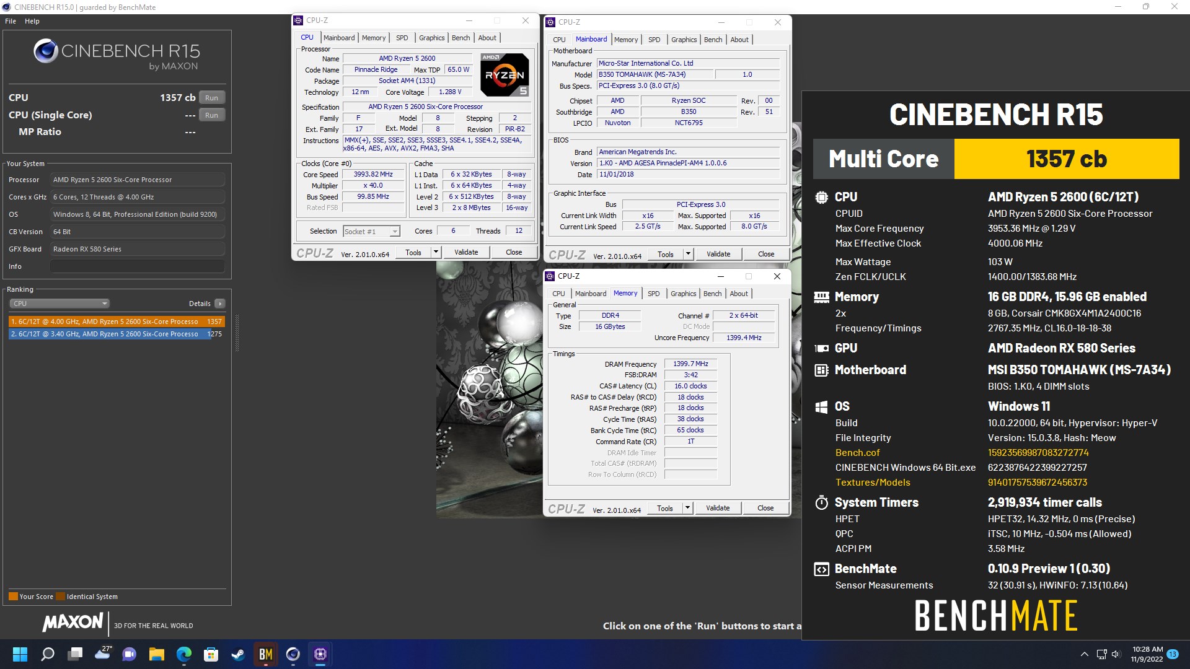Click the Ranking Details arrow button
The width and height of the screenshot is (1190, 669).
219,304
